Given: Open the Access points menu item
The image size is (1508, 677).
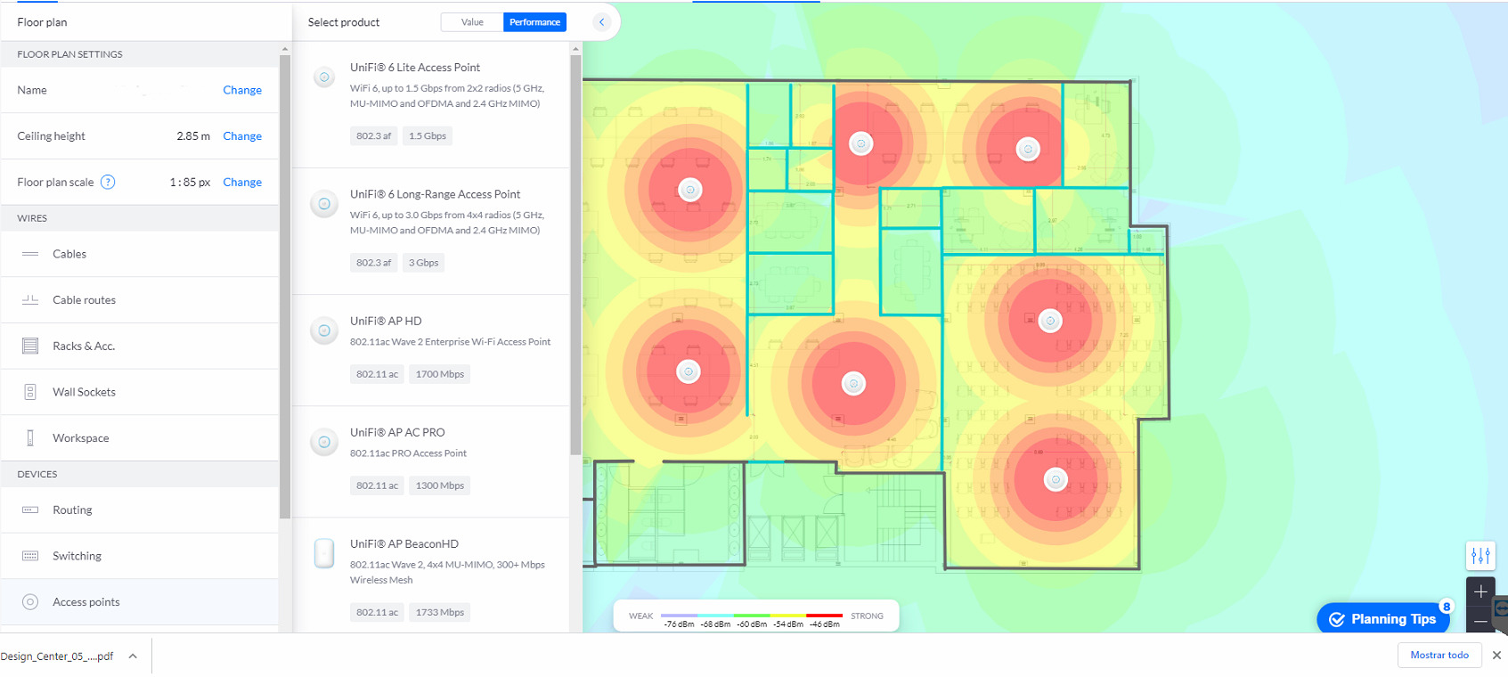Looking at the screenshot, I should (86, 602).
